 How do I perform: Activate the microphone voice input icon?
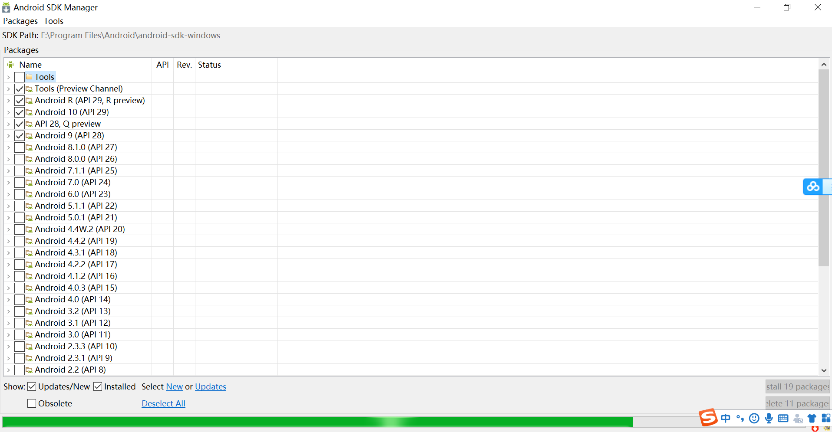pyautogui.click(x=769, y=418)
